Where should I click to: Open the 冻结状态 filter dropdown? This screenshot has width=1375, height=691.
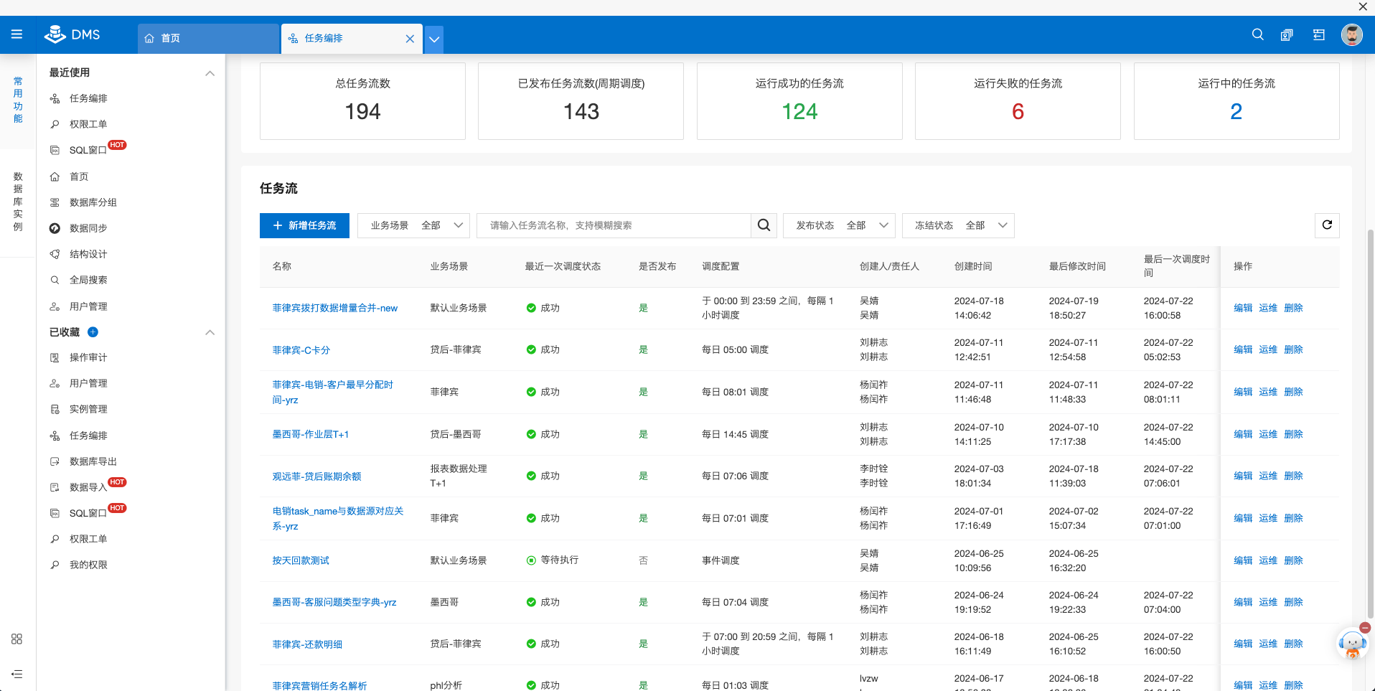958,225
